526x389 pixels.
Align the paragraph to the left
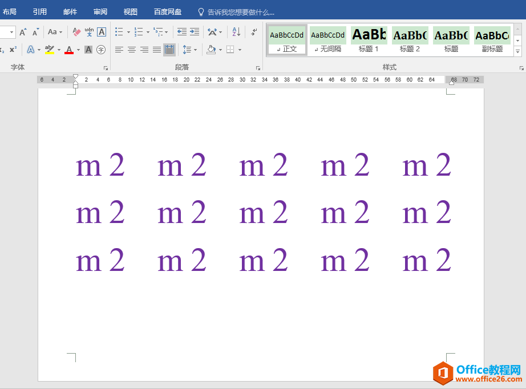[x=119, y=50]
